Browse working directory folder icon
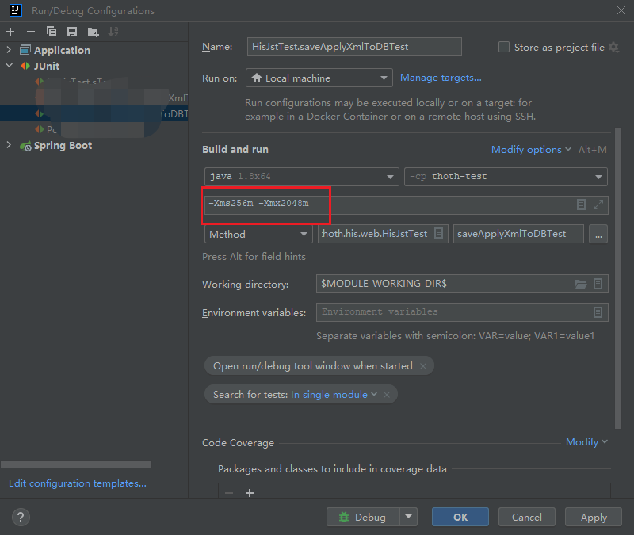Screen dimensions: 634x535 pyautogui.click(x=581, y=284)
